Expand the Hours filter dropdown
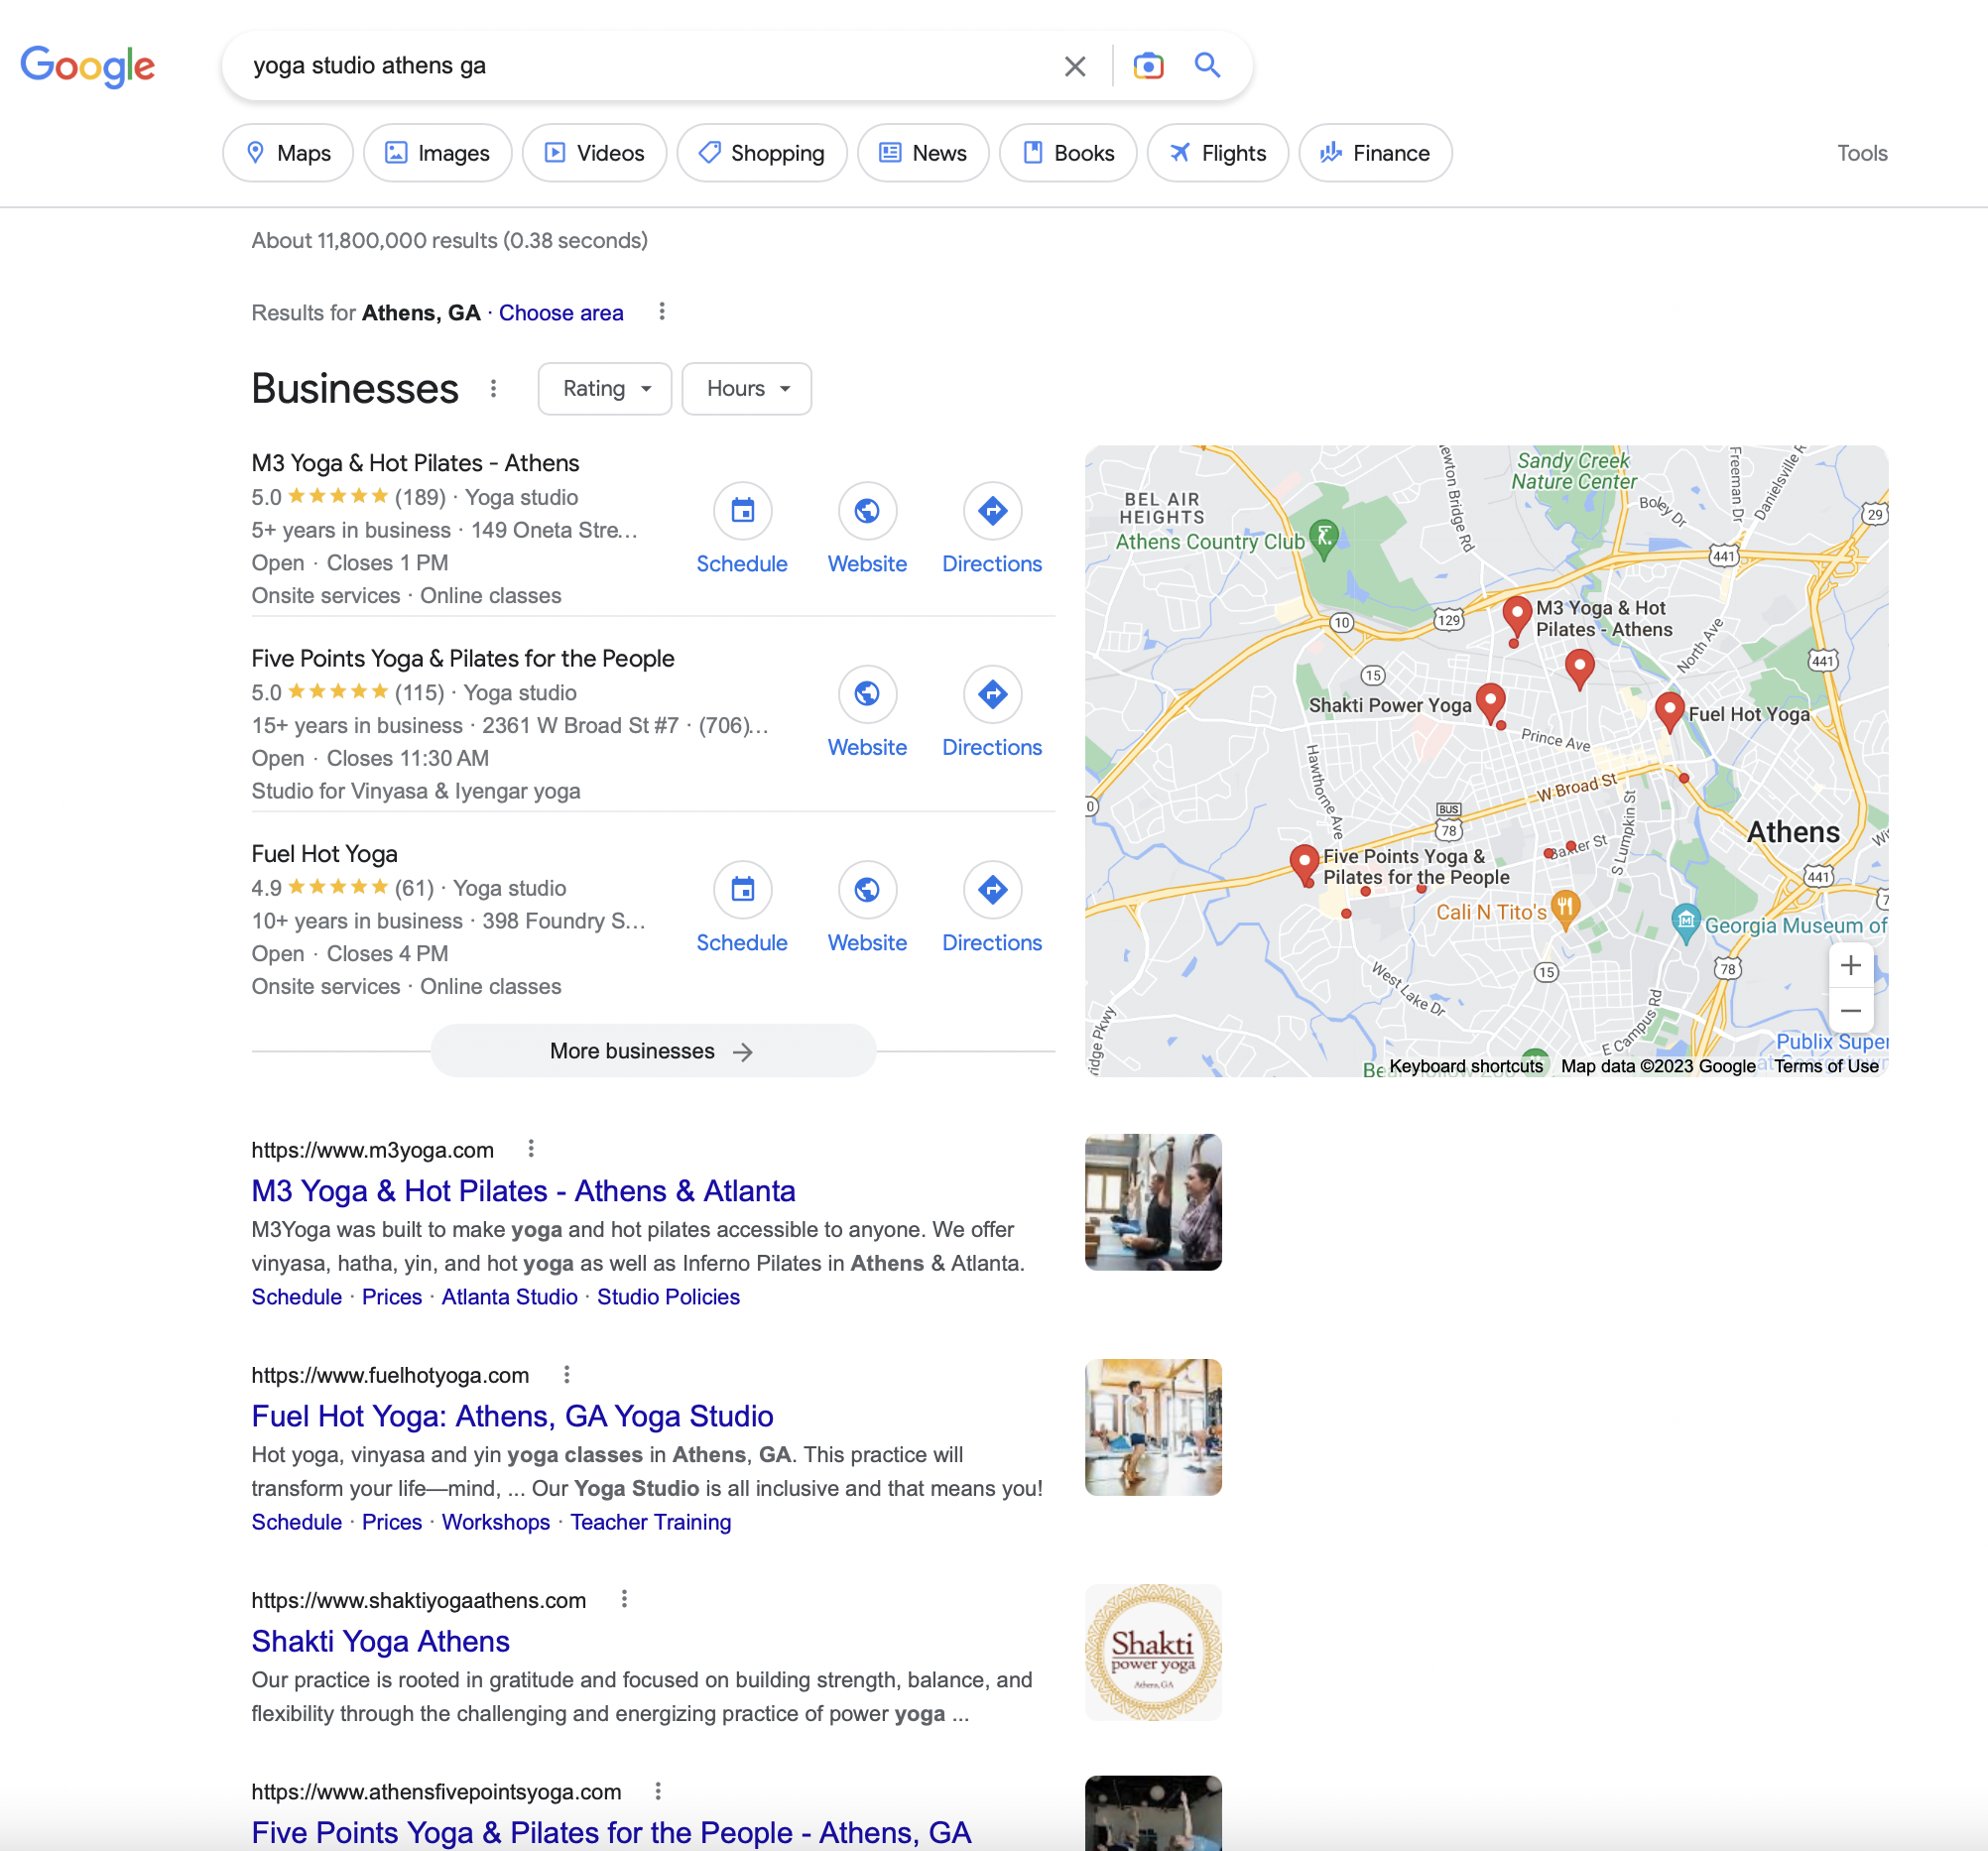The height and width of the screenshot is (1851, 1988). tap(746, 388)
